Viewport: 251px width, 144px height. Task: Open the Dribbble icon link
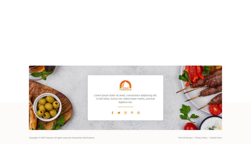tap(138, 113)
